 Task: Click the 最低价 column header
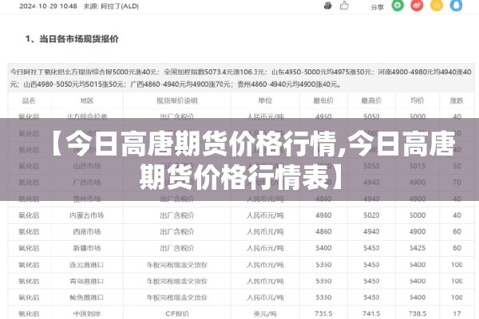pos(323,100)
